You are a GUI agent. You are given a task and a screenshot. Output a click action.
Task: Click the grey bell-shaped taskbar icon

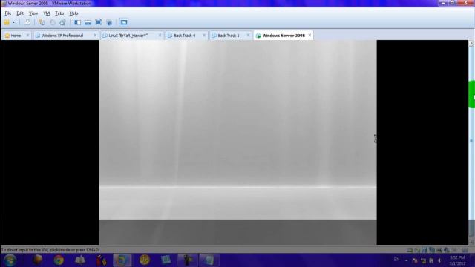coord(80,260)
